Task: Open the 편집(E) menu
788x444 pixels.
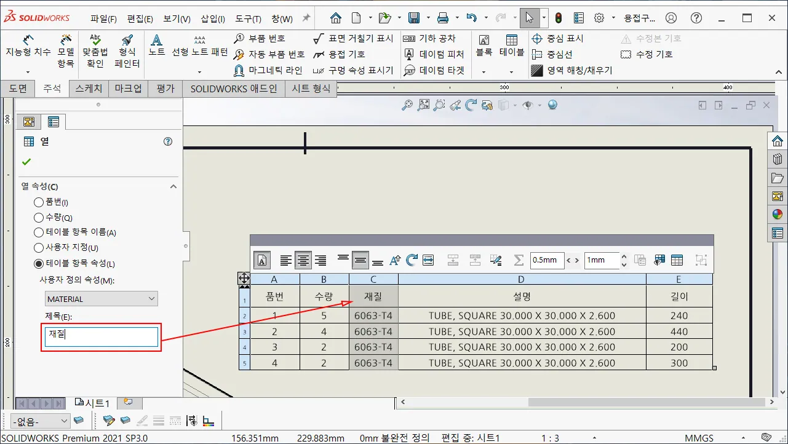Action: (140, 18)
